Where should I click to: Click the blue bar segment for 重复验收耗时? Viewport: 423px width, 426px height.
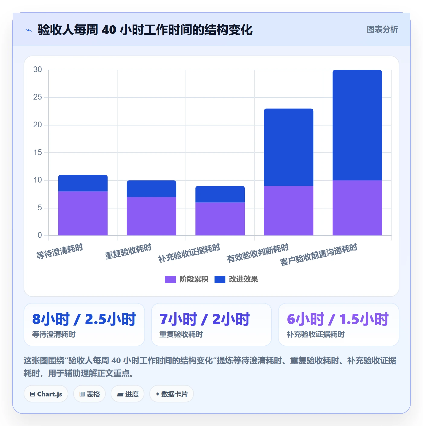point(151,189)
